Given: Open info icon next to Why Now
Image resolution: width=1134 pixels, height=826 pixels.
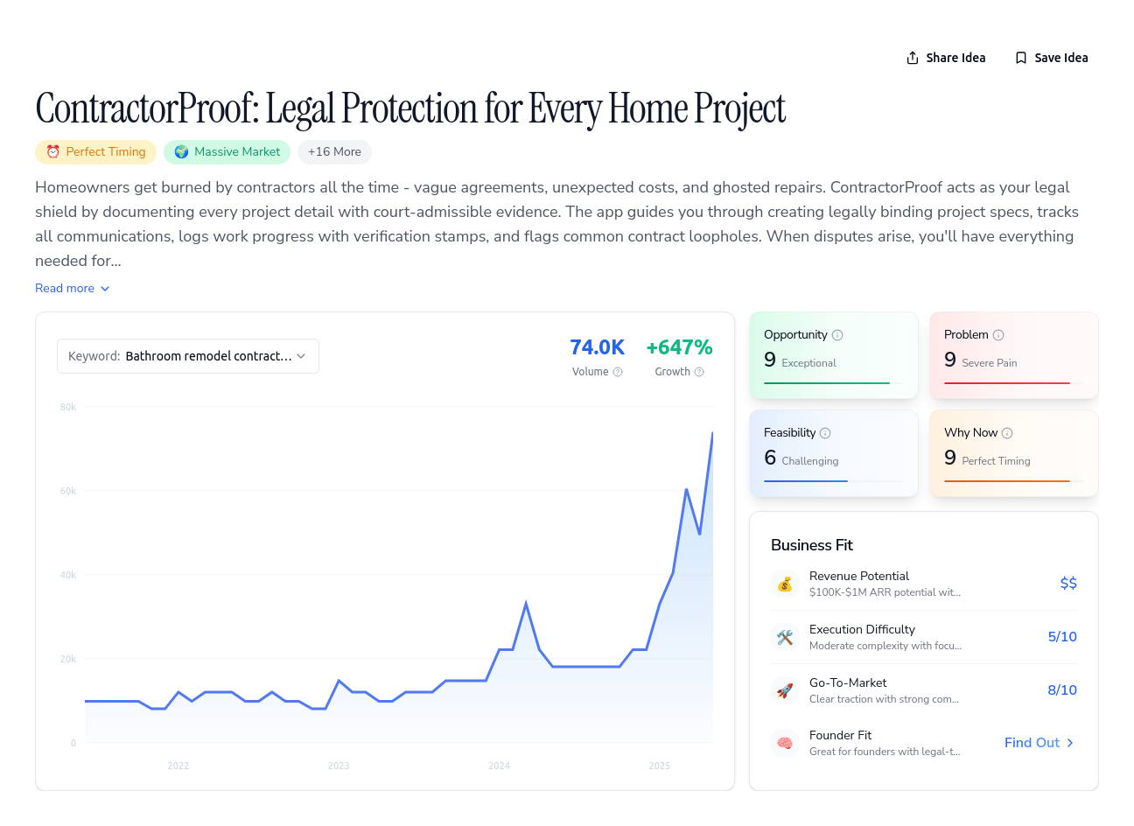Looking at the screenshot, I should (x=1007, y=433).
